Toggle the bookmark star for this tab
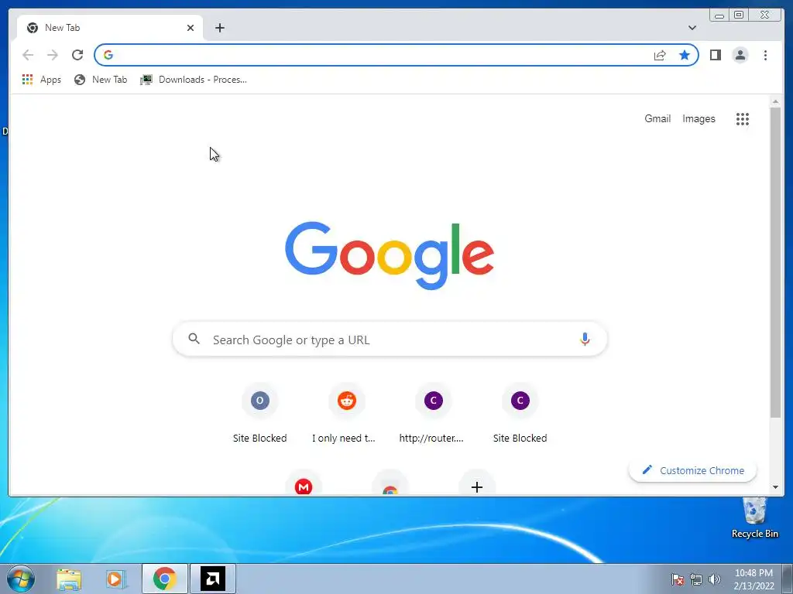793x594 pixels. pos(685,55)
